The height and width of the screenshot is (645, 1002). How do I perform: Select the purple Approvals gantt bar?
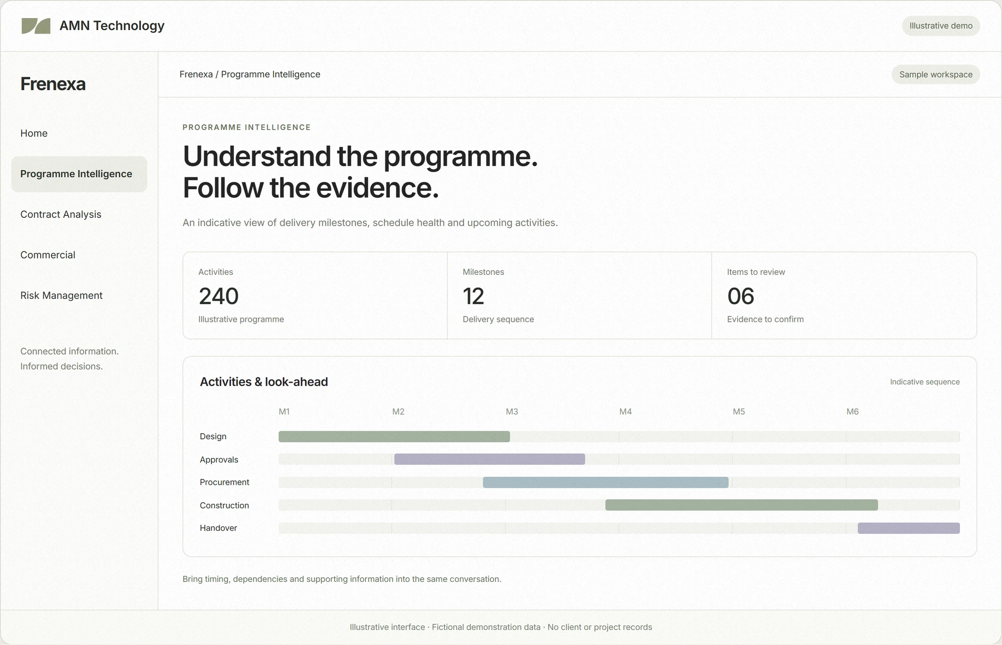coord(489,459)
